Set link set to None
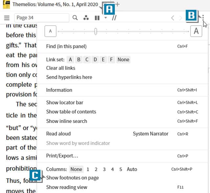Viewport: 210px width, 193px height. (123, 59)
